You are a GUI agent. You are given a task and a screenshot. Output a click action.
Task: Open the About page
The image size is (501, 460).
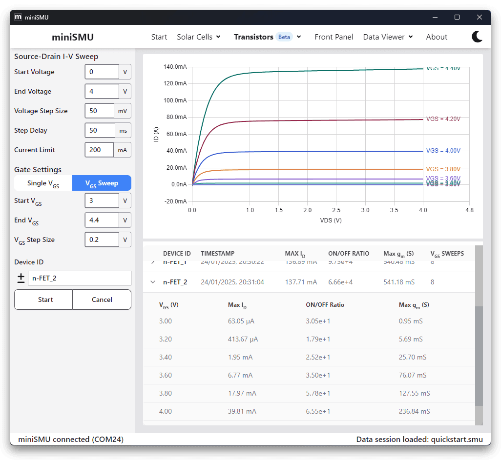(x=437, y=37)
